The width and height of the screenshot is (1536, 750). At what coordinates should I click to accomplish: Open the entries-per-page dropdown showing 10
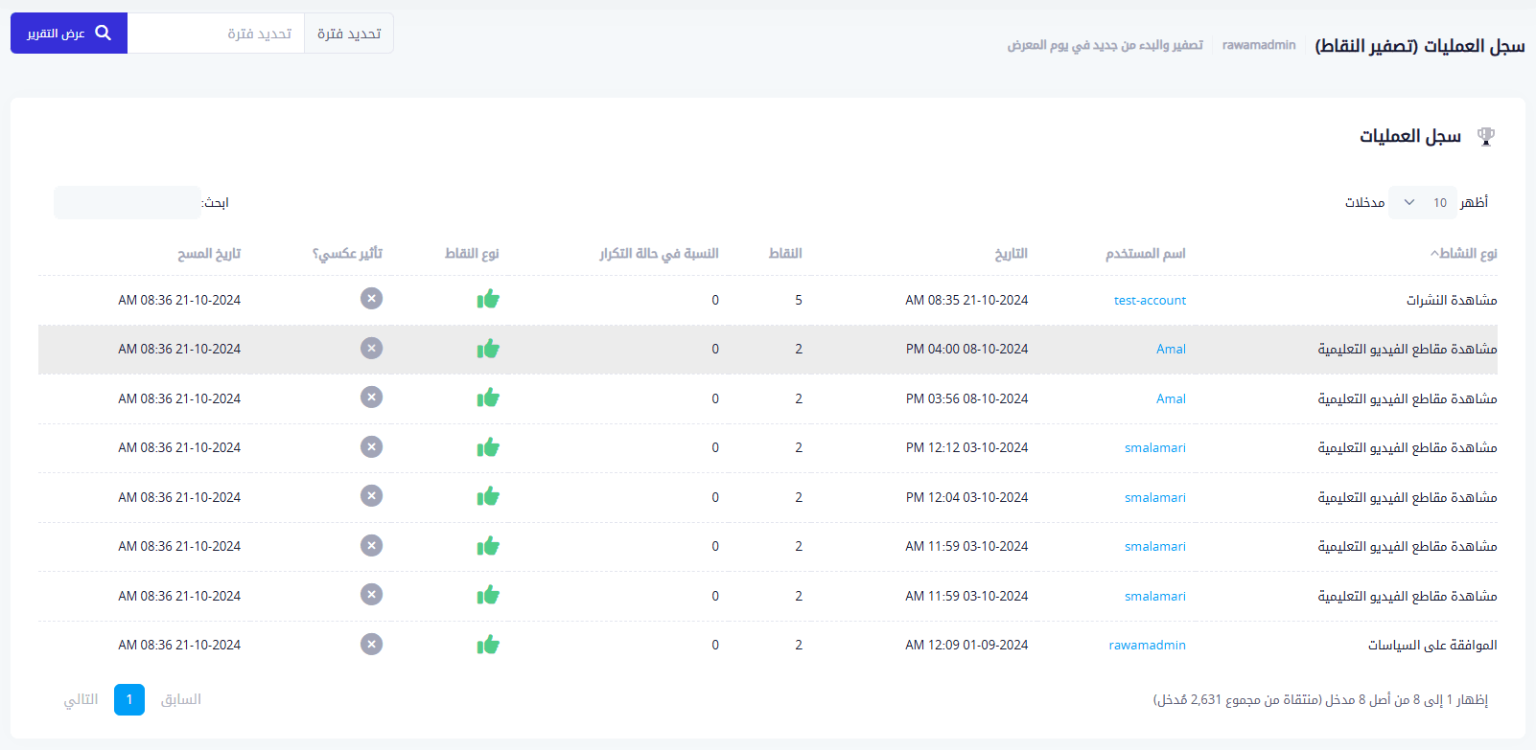click(1422, 202)
